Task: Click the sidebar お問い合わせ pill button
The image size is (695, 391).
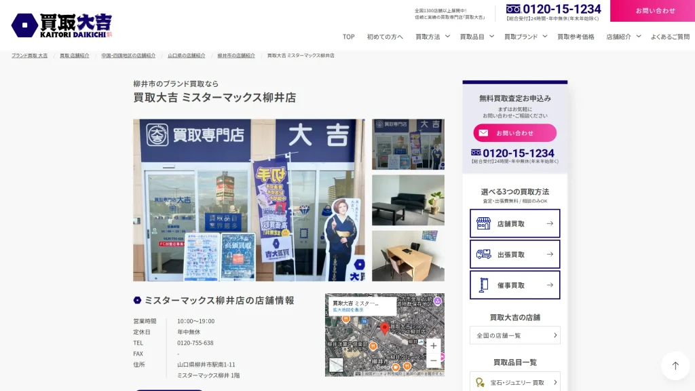Action: coord(515,133)
